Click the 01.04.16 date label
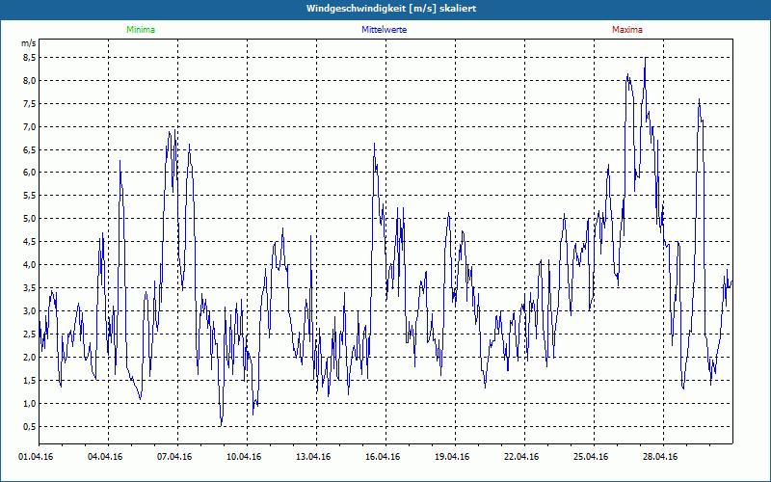Screen dimensions: 771x482 click(x=36, y=457)
